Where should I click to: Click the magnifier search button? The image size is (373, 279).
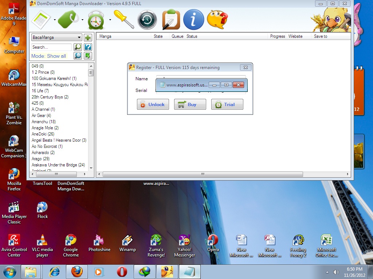(x=78, y=47)
